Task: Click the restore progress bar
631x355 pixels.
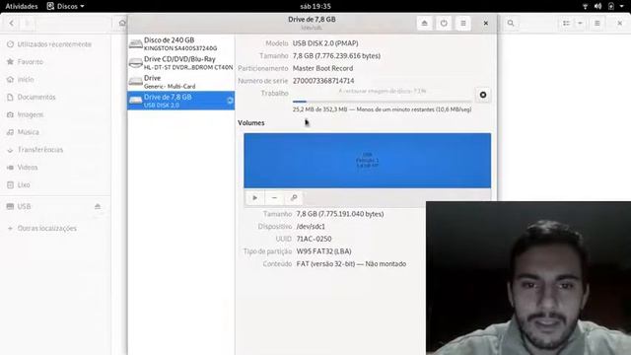Action: pos(382,102)
